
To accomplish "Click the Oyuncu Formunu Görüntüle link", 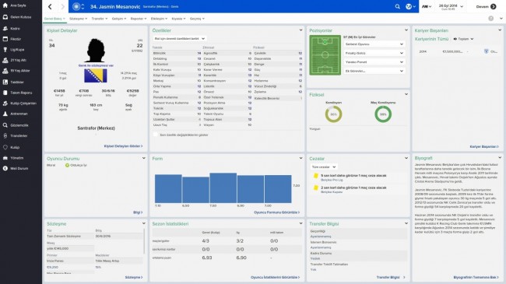I will click(277, 212).
